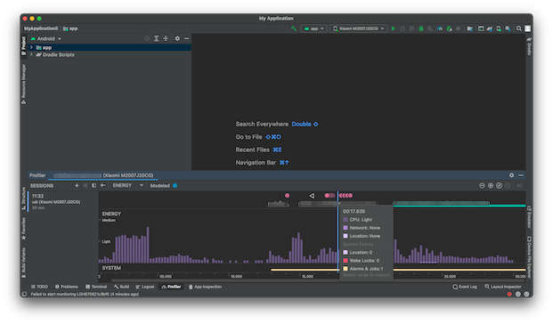This screenshot has width=553, height=324.
Task: Reset zoom on profiler timeline
Action: [499, 185]
